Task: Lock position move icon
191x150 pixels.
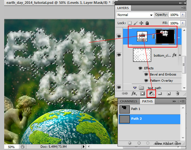Action: [x=141, y=23]
